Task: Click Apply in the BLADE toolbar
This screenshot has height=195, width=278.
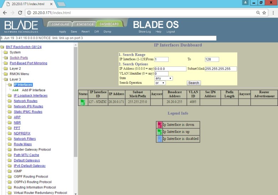Action: (62, 32)
